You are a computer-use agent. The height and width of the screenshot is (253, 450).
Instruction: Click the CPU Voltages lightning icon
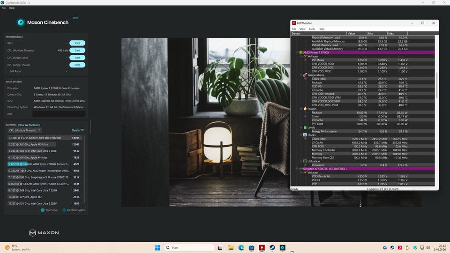pyautogui.click(x=305, y=56)
